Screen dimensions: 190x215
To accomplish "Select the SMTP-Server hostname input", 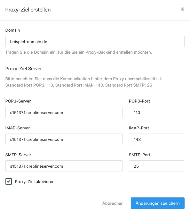I will point(64,166).
